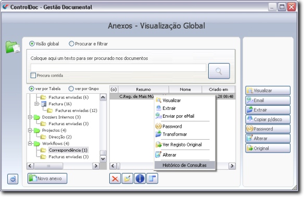Click the Resumo column header
The image size is (304, 198).
[x=144, y=90]
